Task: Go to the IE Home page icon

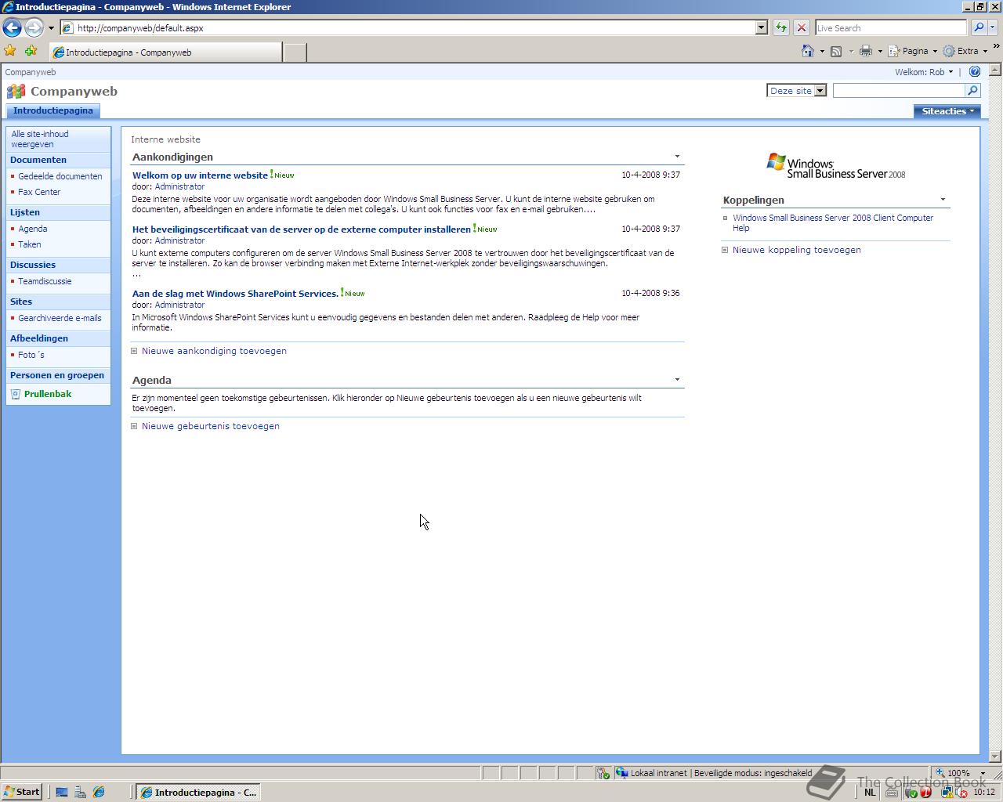Action: pos(808,51)
